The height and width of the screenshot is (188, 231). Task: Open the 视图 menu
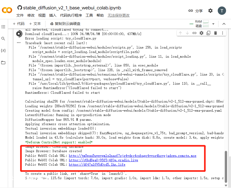[x=42, y=15]
